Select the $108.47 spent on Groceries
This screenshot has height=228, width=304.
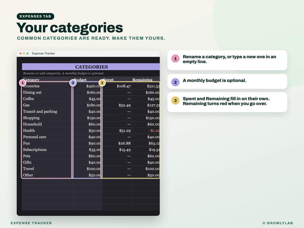point(117,86)
